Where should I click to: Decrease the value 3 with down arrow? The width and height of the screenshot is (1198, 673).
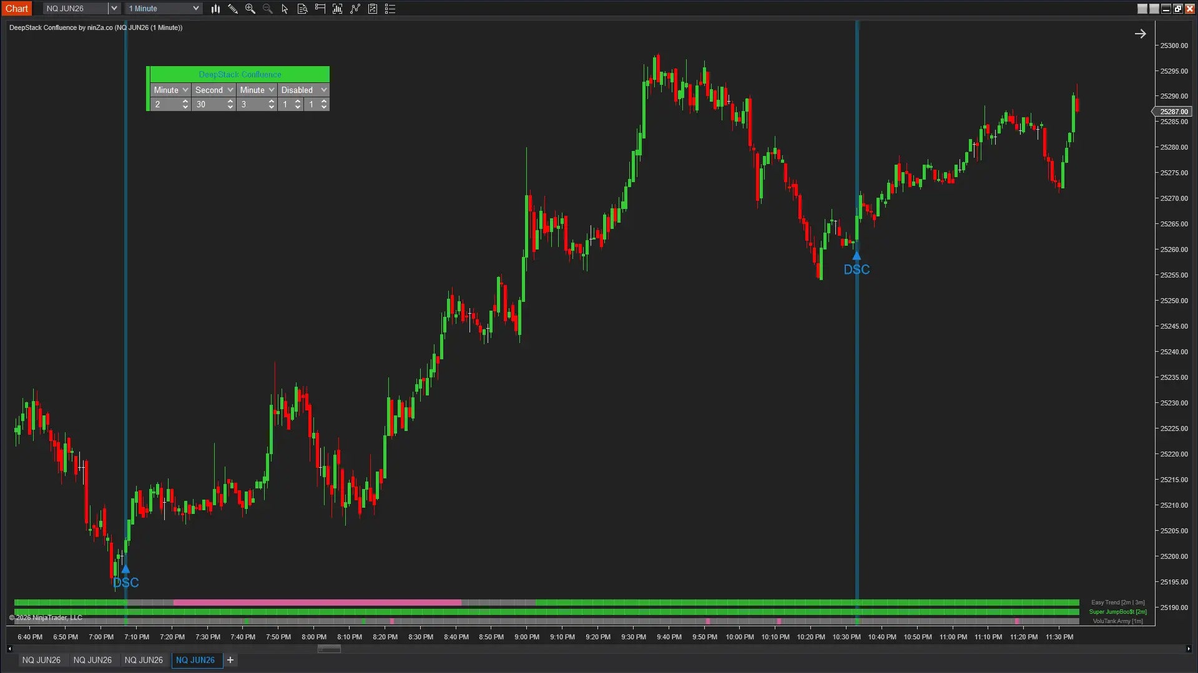point(272,107)
